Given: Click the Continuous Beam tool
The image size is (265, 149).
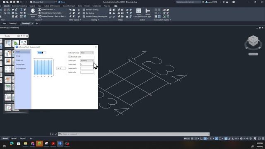Looking at the screenshot, I should [33, 13].
